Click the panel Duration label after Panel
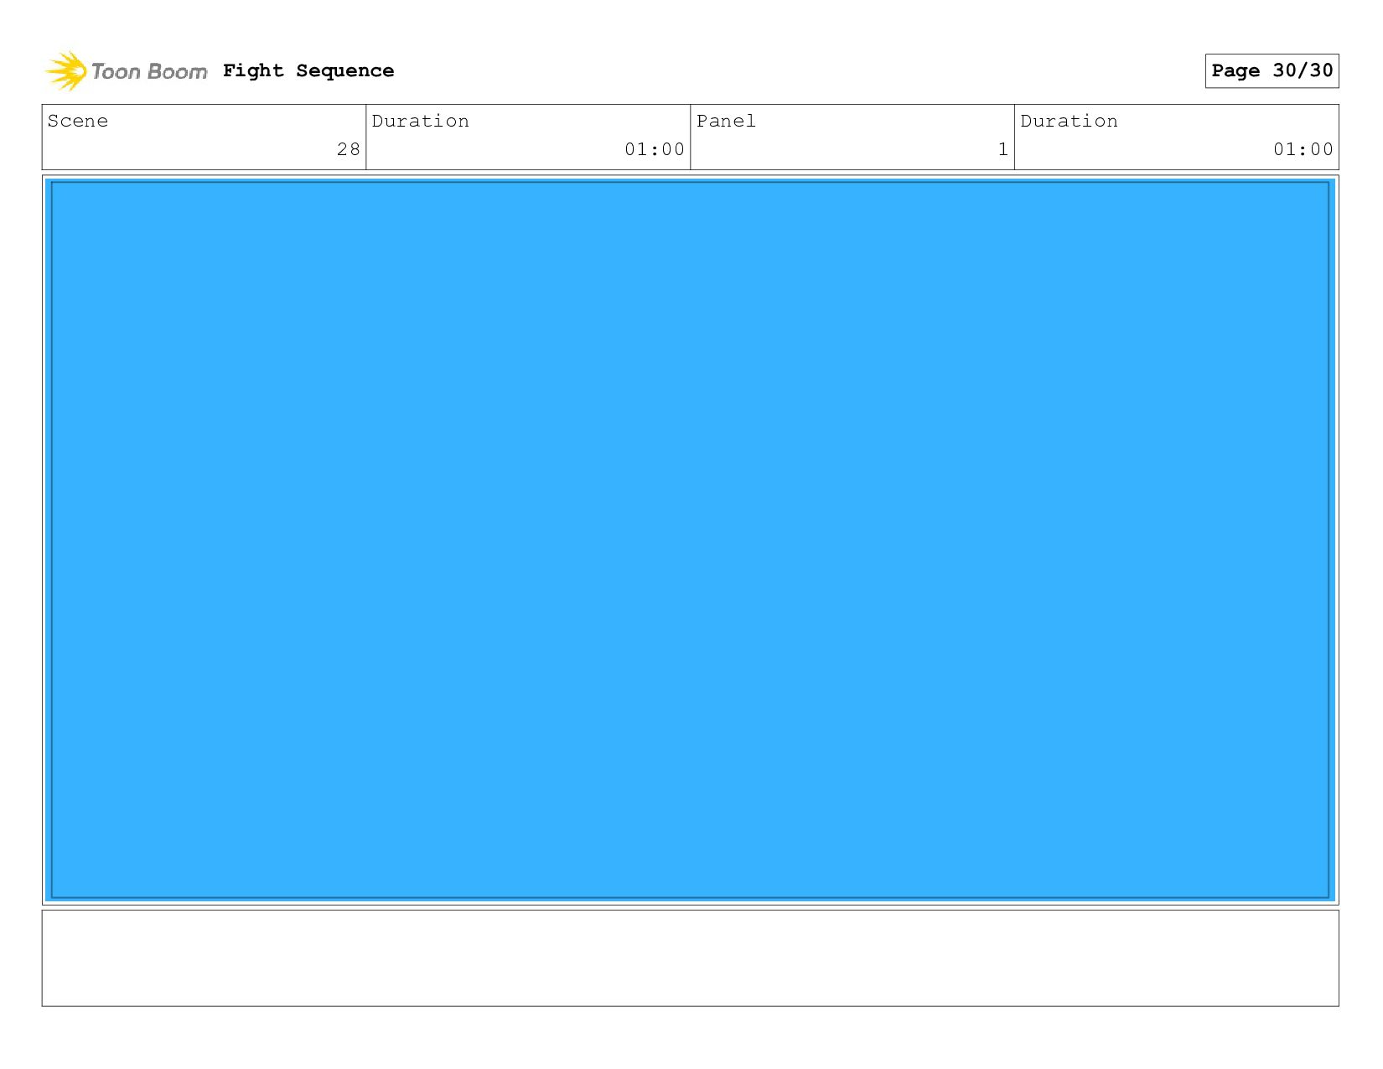Viewport: 1383px width, 1069px height. point(1069,121)
